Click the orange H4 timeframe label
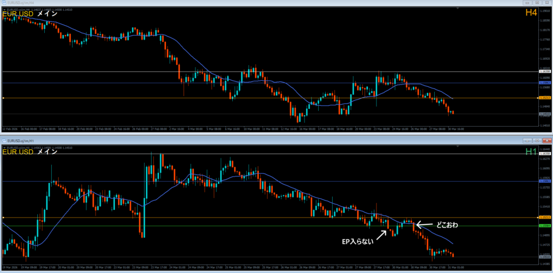 tap(531, 12)
